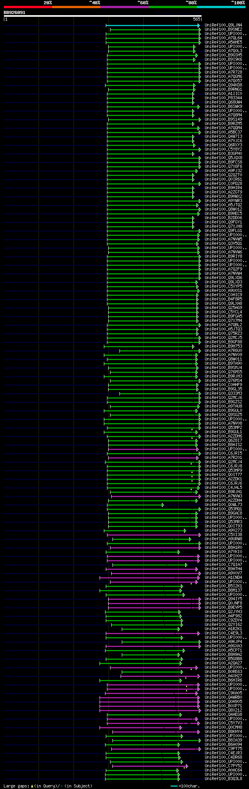The height and width of the screenshot is (789, 249).
Task: Select subject label UniRef100_Q6Z8I7
Action: click(223, 441)
